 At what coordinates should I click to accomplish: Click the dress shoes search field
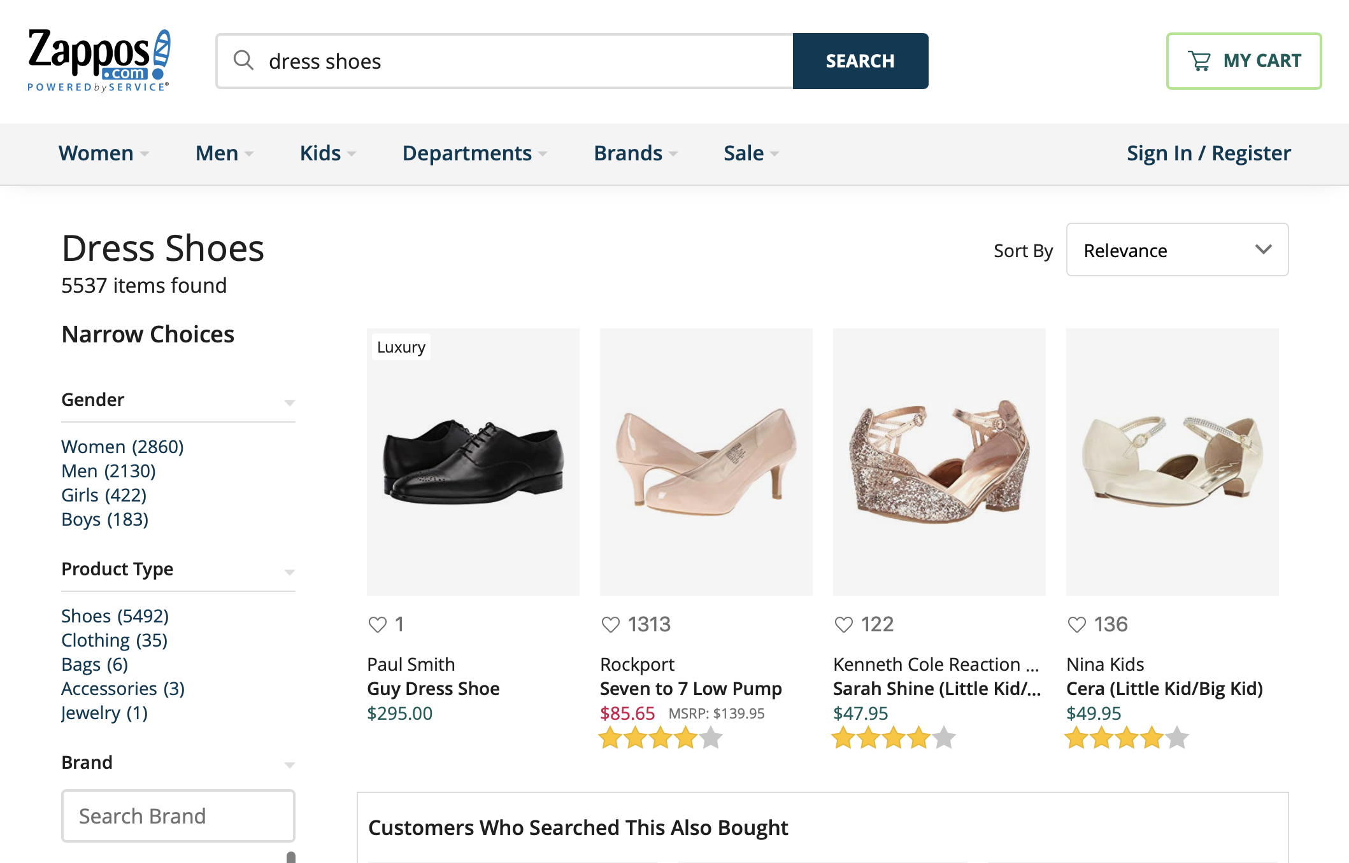(x=504, y=61)
